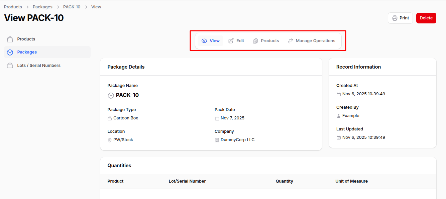
Task: Click the eye icon on View tab
Action: pyautogui.click(x=204, y=41)
